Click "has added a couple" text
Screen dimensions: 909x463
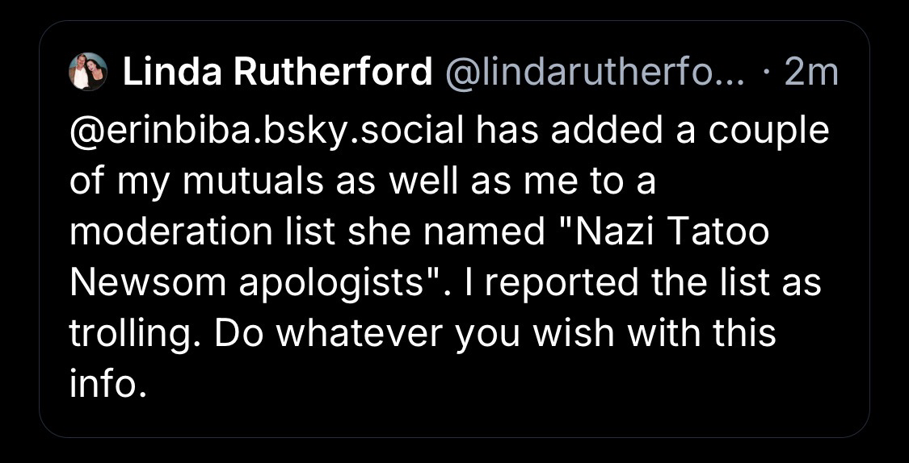(652, 131)
